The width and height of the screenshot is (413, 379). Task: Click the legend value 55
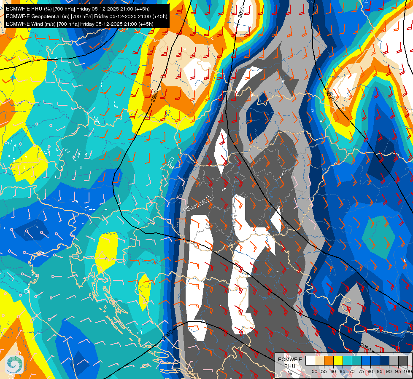click(324, 371)
